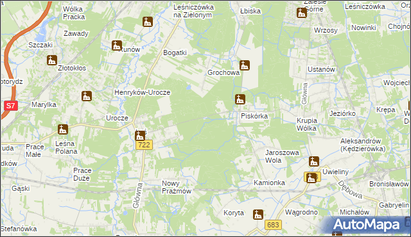The image size is (411, 237).
Task: Click the Szczaki place name
Action: [40, 45]
